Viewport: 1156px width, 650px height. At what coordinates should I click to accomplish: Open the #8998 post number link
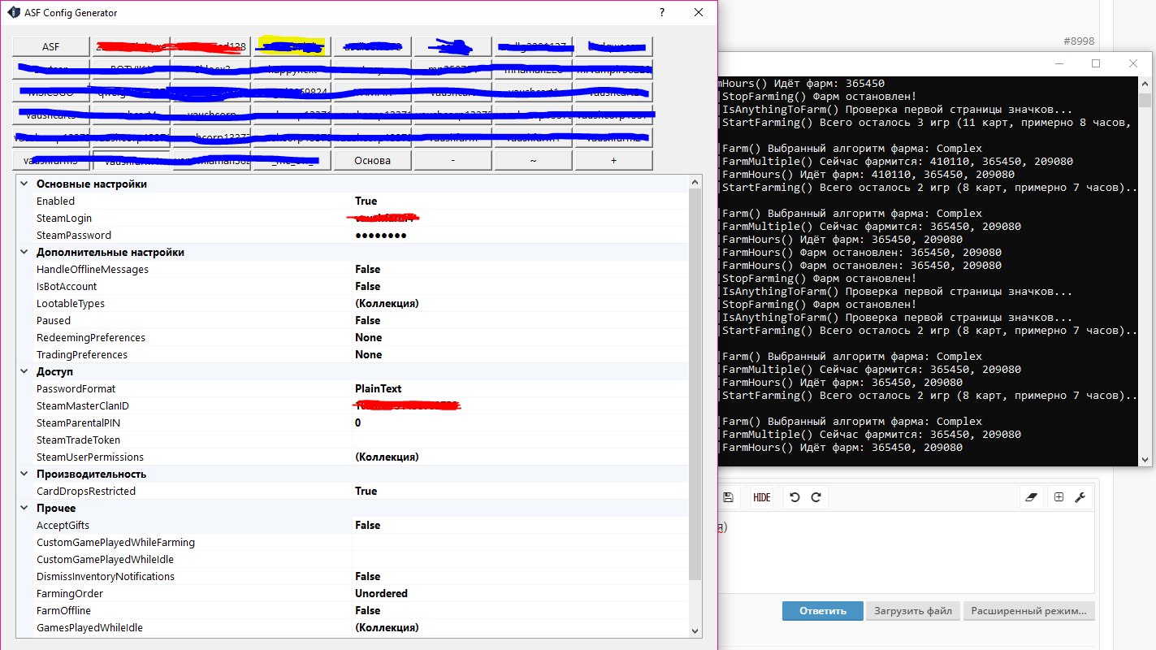[x=1078, y=41]
